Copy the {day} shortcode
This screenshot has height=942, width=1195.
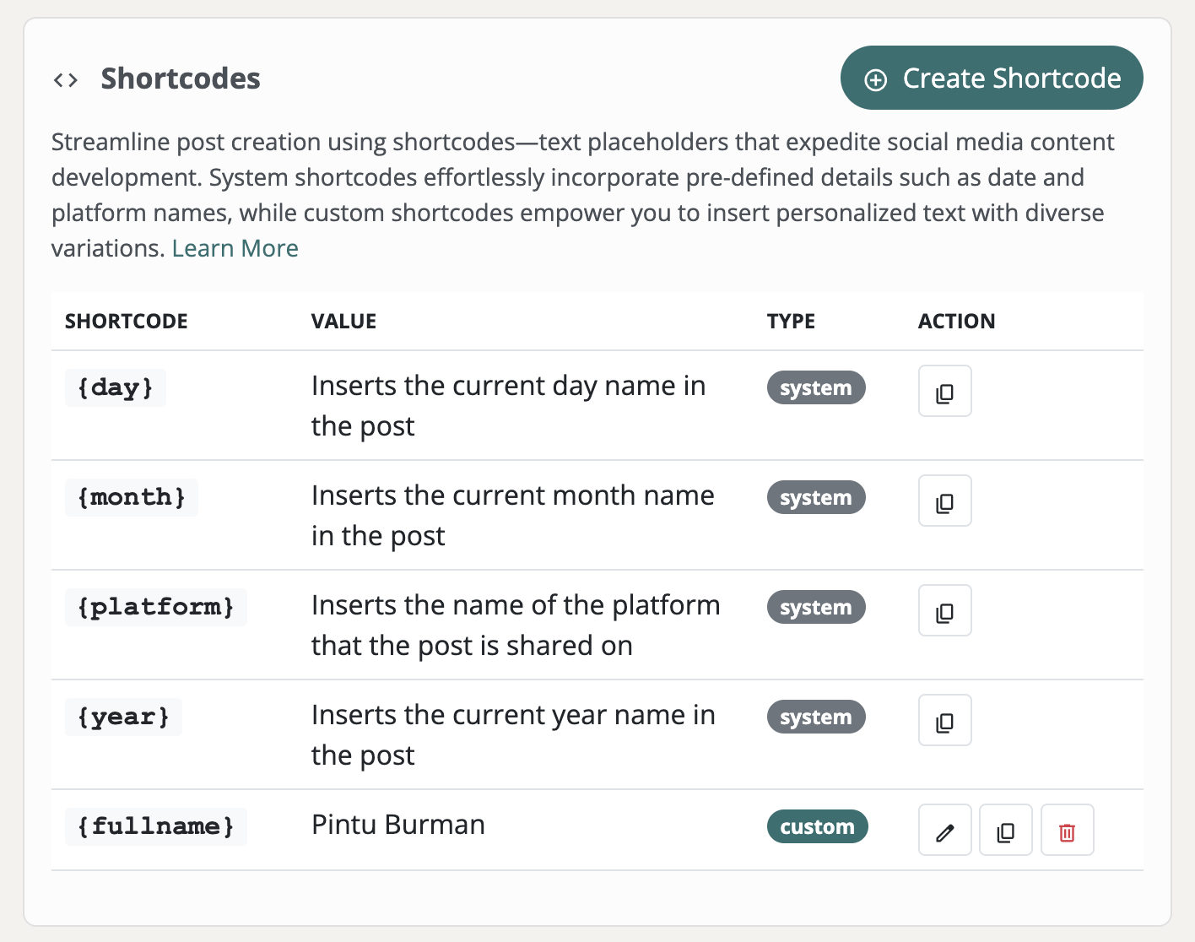[x=944, y=392]
